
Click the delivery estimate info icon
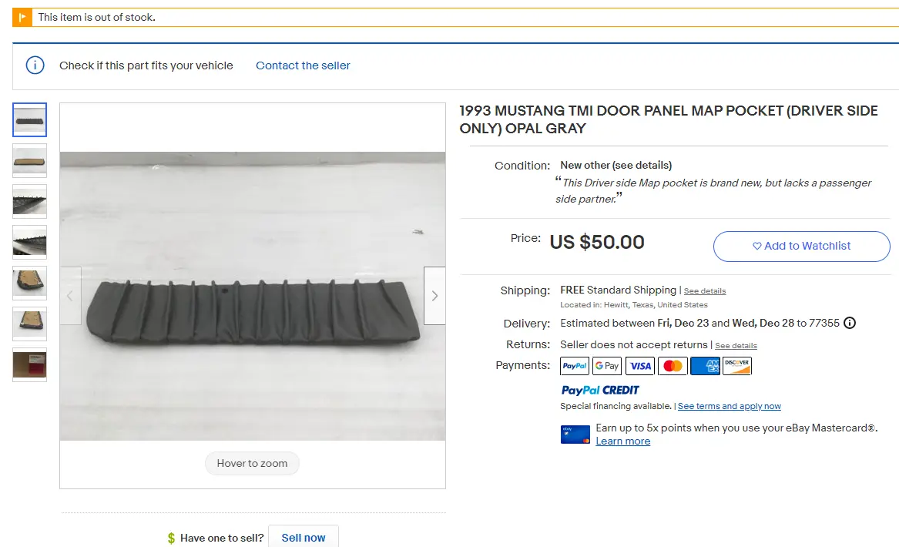(x=850, y=323)
